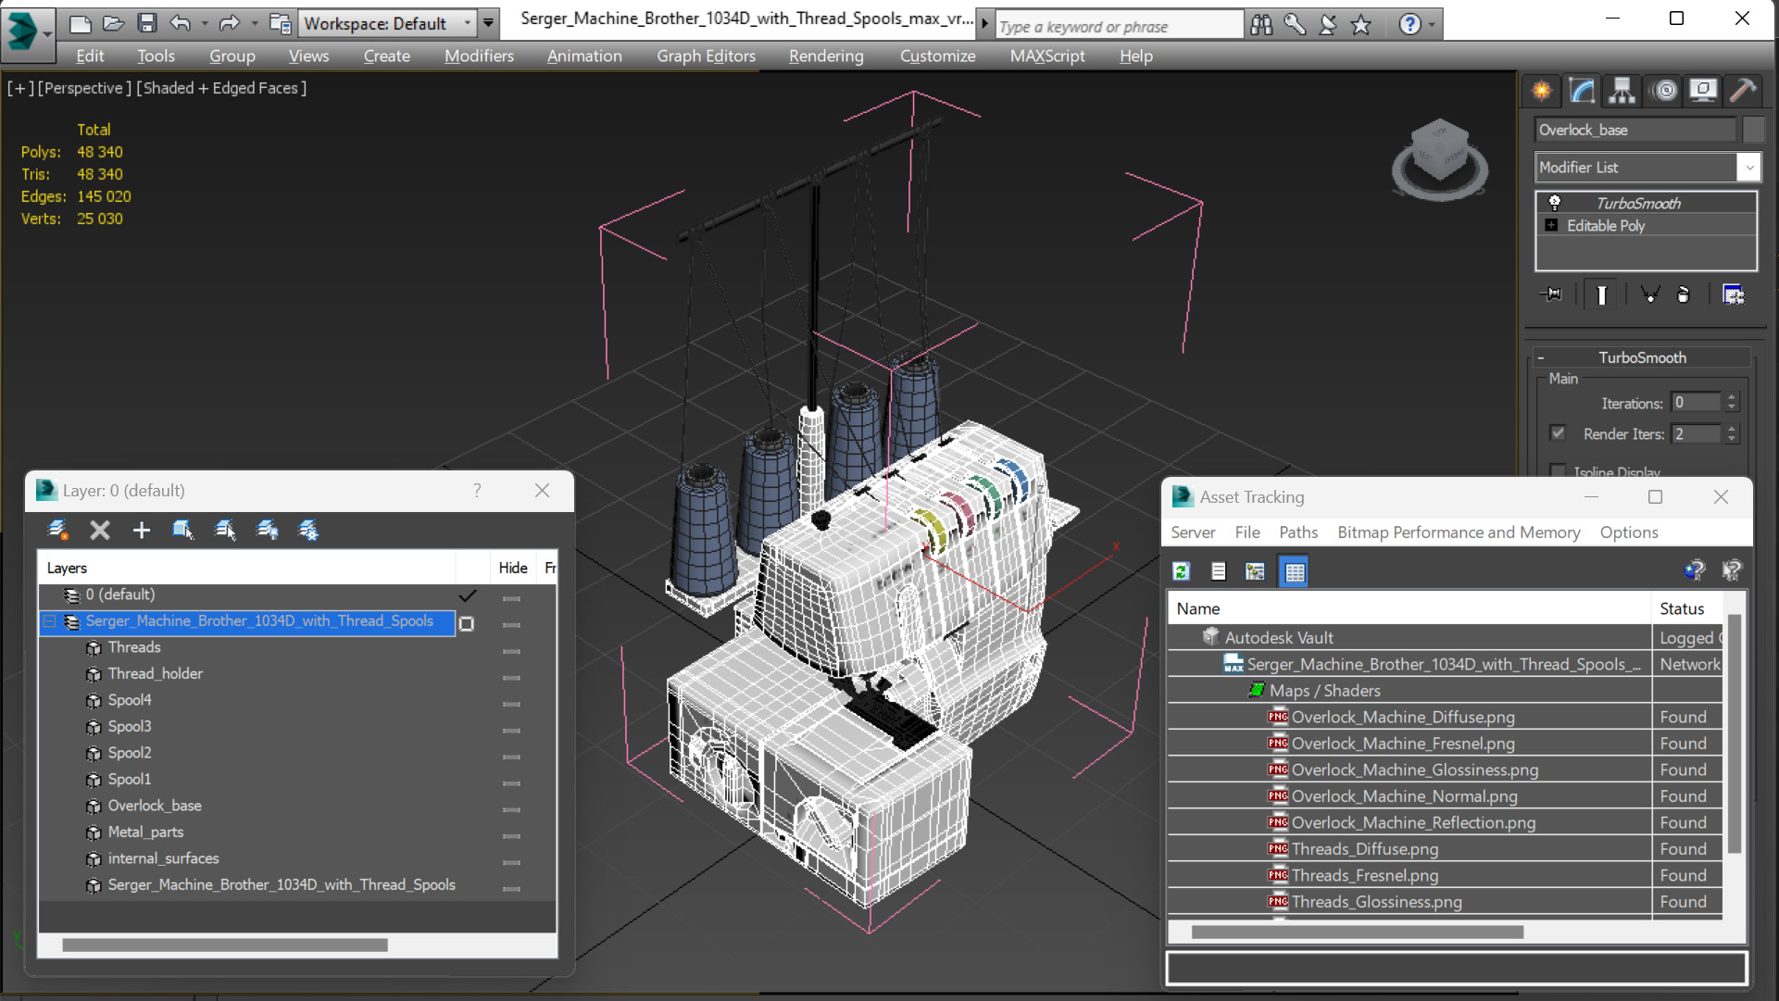Click the Iterations value field
The width and height of the screenshot is (1779, 1001).
(x=1696, y=403)
